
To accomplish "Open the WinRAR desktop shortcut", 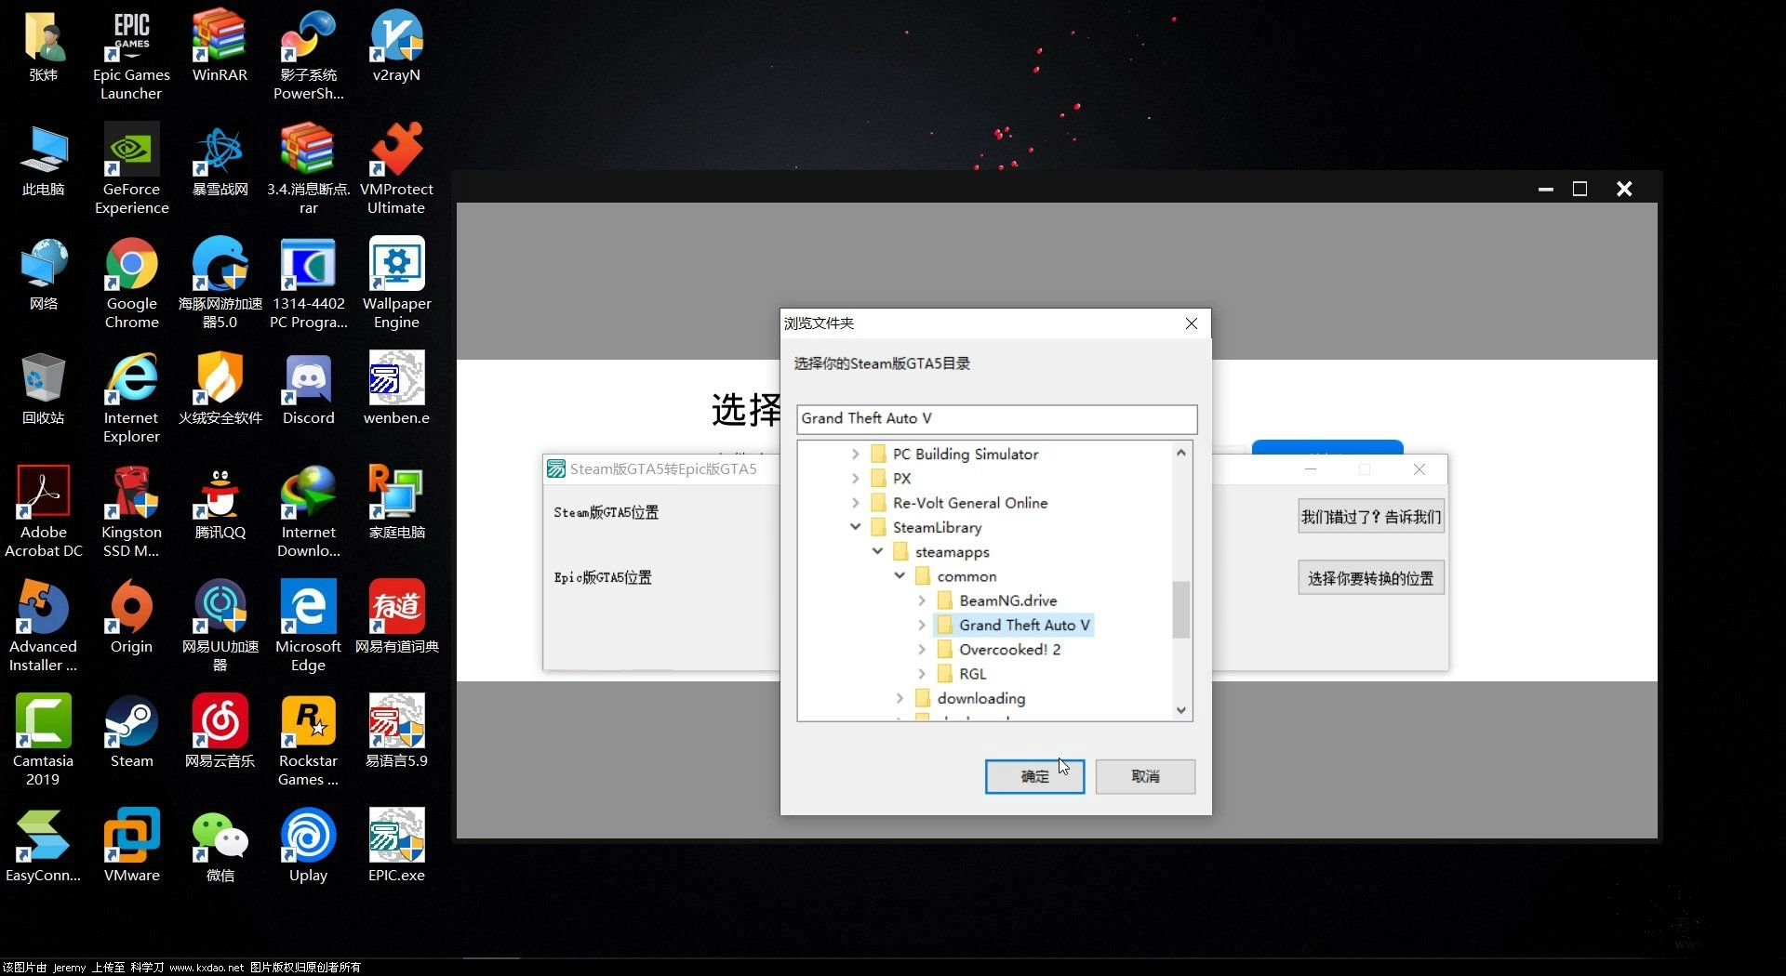I will point(220,46).
